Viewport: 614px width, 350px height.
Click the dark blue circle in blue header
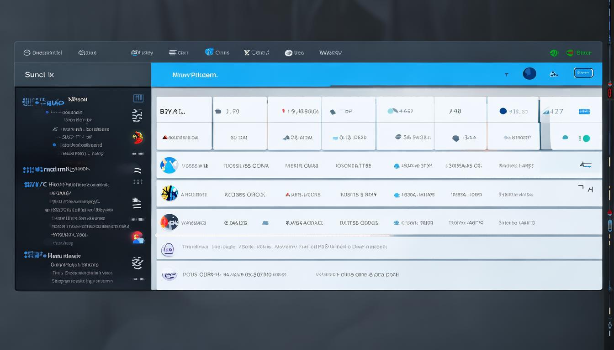coord(529,73)
